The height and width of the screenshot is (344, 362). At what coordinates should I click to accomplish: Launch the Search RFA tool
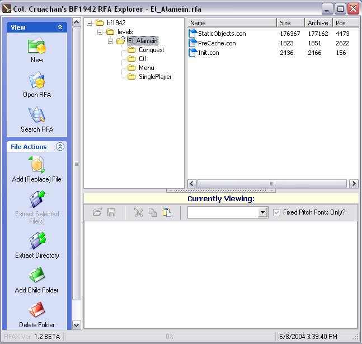click(37, 115)
